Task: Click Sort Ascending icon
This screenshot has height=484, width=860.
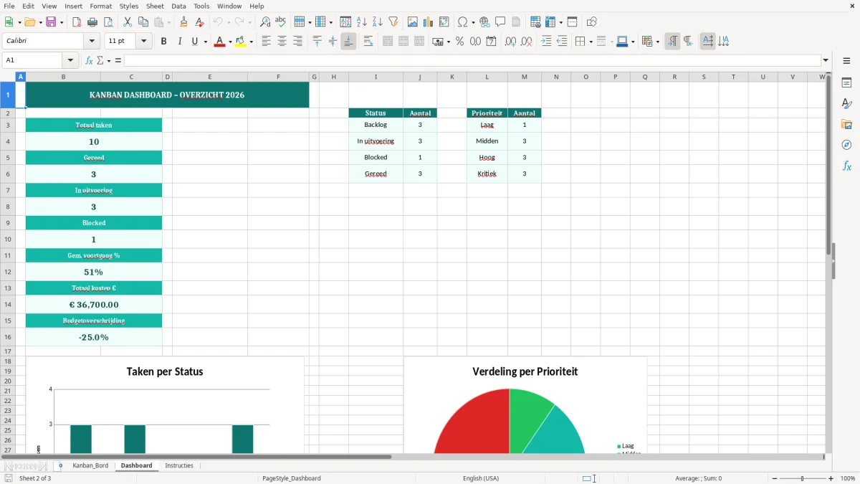Action: (x=362, y=22)
